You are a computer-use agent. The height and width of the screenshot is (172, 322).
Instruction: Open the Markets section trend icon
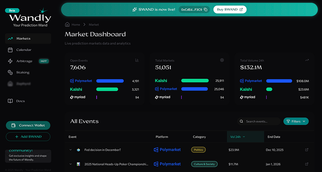[x=10, y=39]
